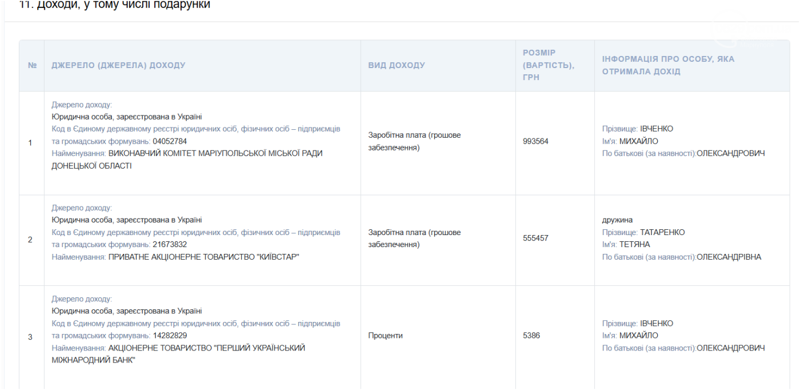
Task: Click the Київстар company name
Action: coord(204,257)
